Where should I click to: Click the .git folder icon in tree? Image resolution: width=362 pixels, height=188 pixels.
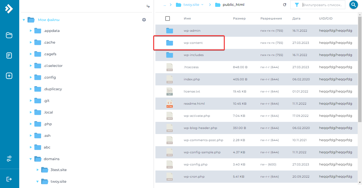coord(38,101)
